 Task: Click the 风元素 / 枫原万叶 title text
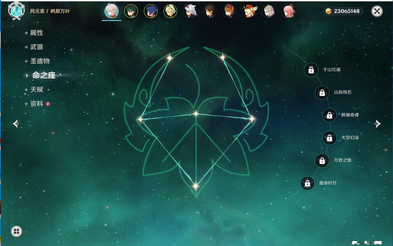(50, 11)
